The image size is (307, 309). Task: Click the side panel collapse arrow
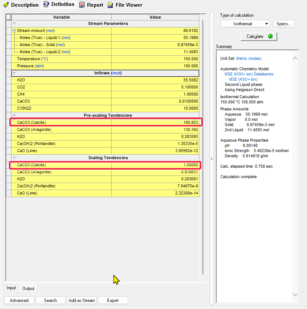click(x=212, y=159)
